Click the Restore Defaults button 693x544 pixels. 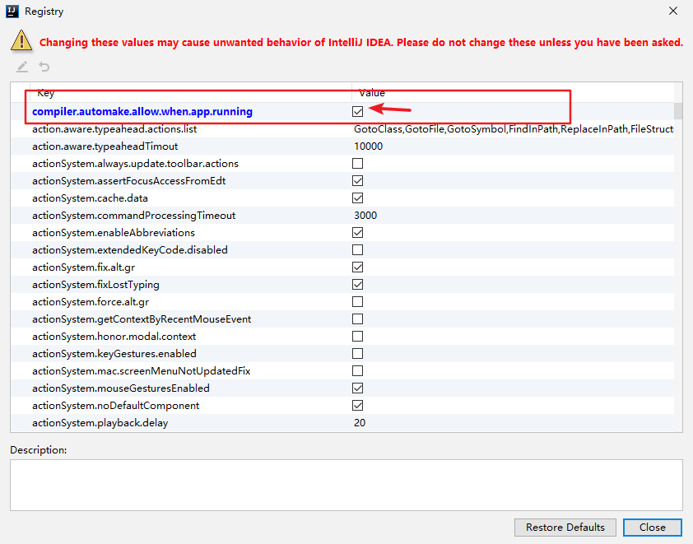(565, 528)
